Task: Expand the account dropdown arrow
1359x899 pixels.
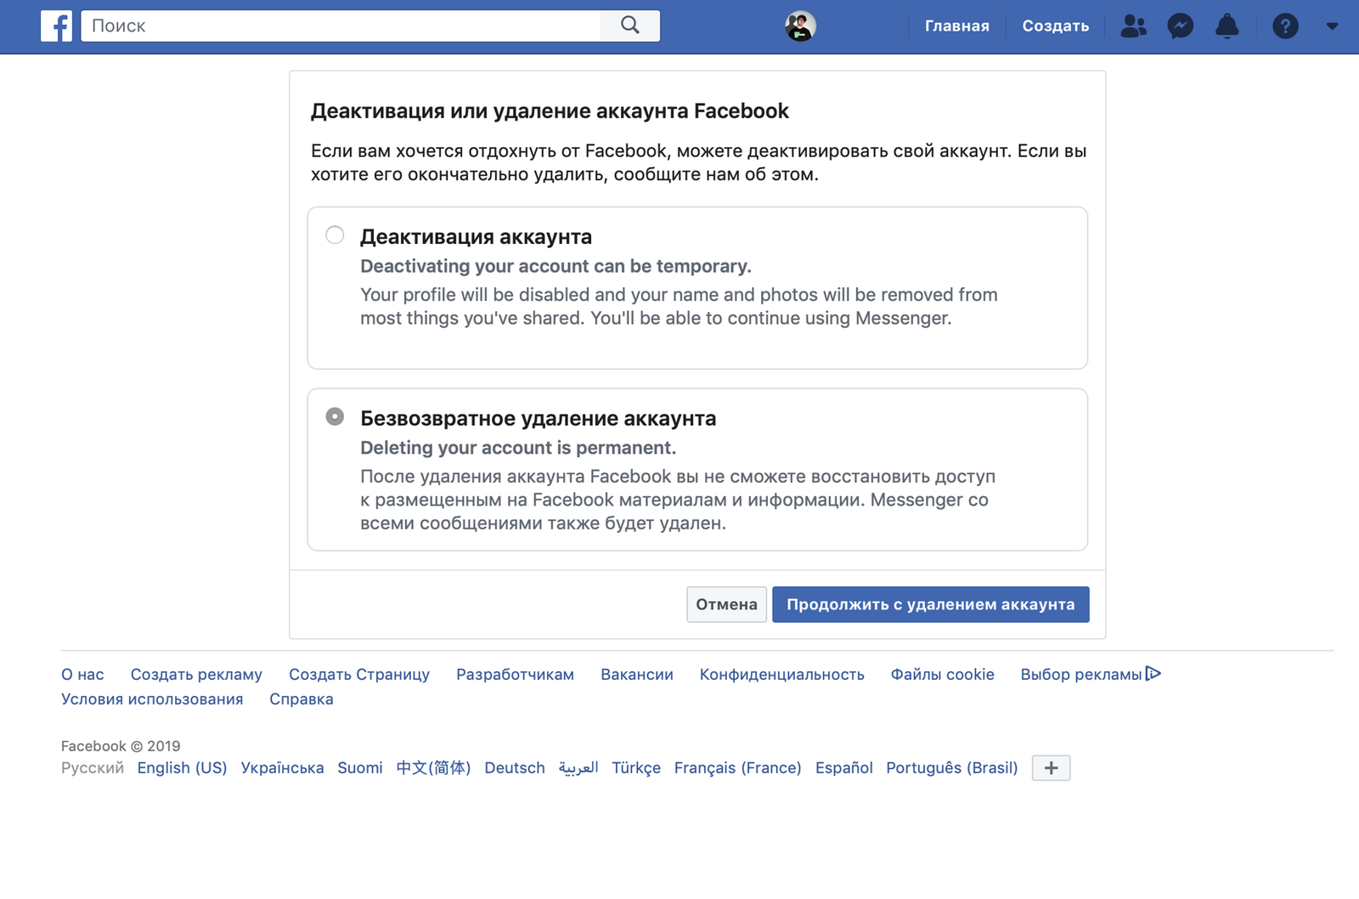Action: pyautogui.click(x=1332, y=26)
